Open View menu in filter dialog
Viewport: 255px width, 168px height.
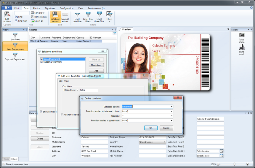coord(66,81)
